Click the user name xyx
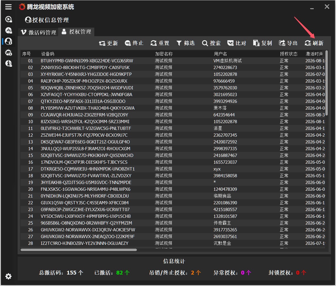The width and height of the screenshot is (336, 286). pos(217,169)
